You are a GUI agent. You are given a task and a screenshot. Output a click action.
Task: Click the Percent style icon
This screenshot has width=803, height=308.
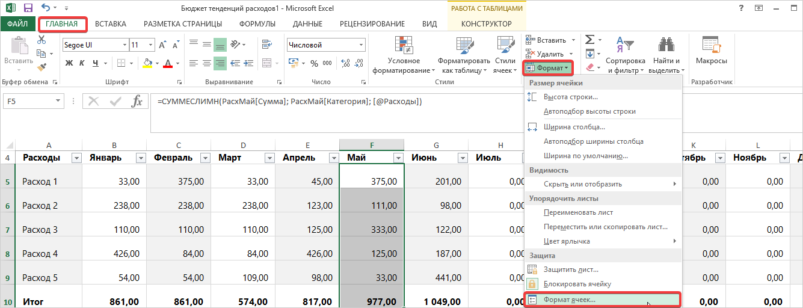(313, 63)
